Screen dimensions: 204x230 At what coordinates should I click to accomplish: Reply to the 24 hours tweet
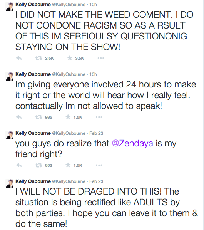[19, 117]
